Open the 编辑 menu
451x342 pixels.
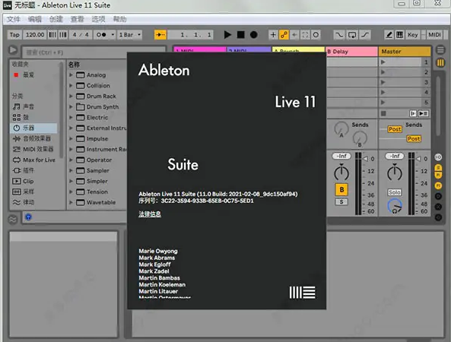[35, 19]
